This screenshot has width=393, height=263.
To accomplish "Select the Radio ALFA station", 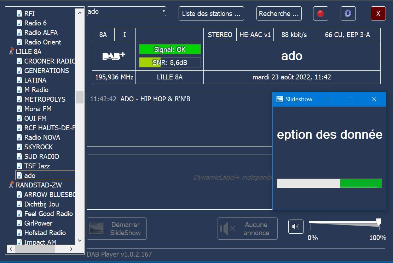I will tap(41, 32).
